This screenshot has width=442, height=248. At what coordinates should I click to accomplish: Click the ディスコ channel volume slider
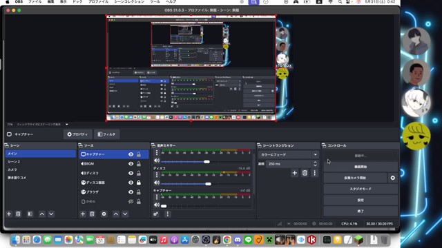206,184
